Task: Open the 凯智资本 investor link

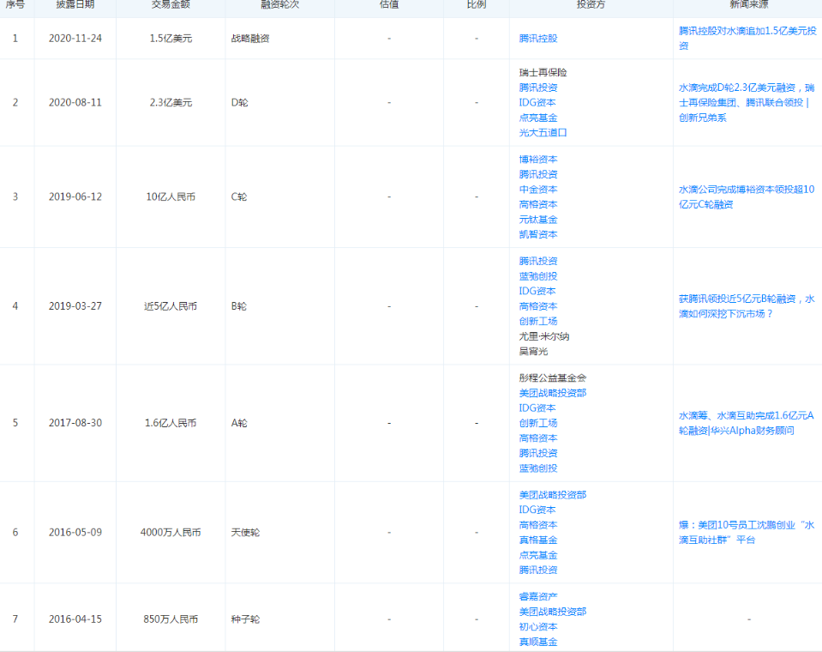Action: tap(538, 234)
